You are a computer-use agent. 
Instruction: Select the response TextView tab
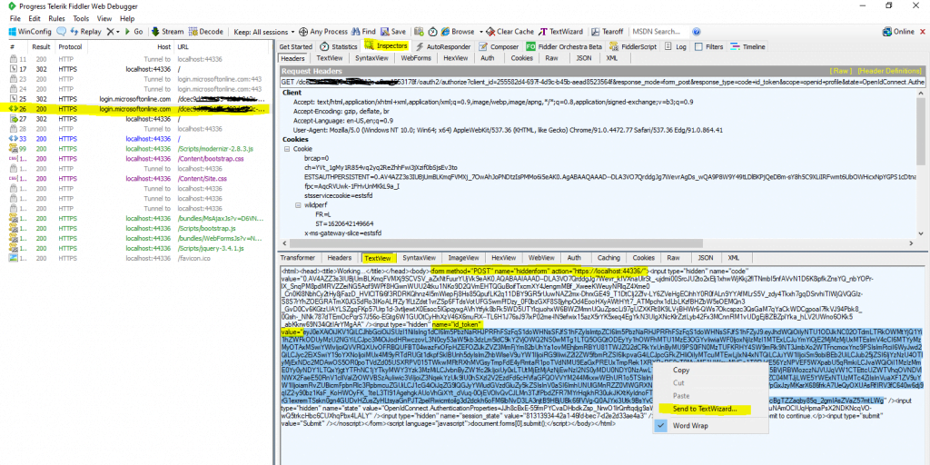click(379, 258)
